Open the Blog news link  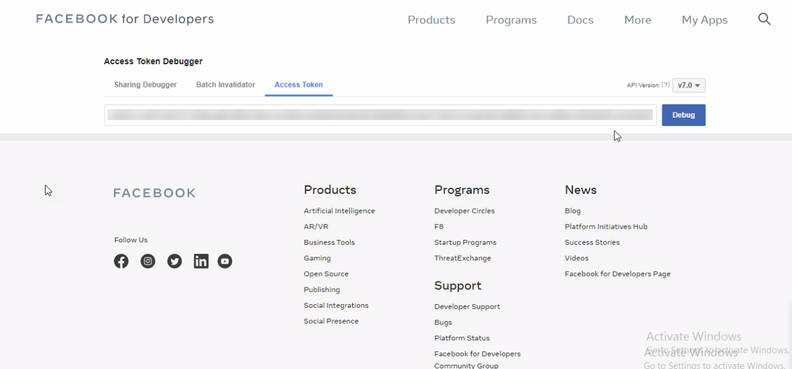click(572, 211)
